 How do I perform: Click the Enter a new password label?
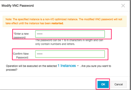pyautogui.click(x=21, y=35)
